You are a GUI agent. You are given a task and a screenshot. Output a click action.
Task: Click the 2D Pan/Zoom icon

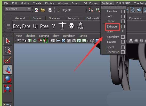[40, 41]
